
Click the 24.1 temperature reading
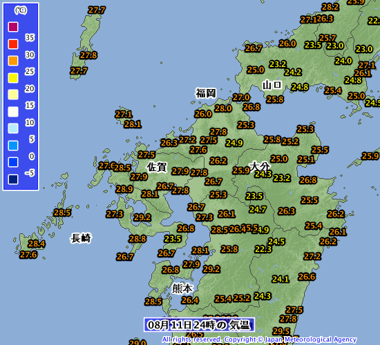click(281, 279)
